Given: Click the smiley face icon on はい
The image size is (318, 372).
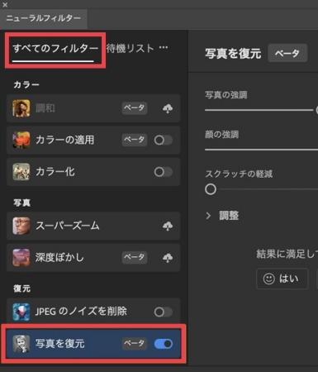Looking at the screenshot, I should coord(268,279).
